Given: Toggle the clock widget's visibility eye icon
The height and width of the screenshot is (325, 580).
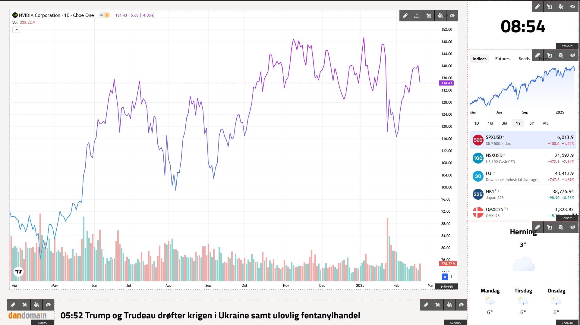Looking at the screenshot, I should tap(573, 7).
